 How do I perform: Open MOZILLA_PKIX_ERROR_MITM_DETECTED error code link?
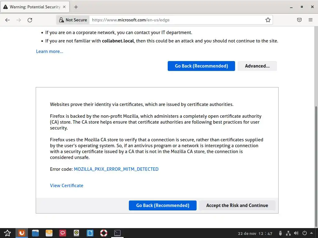point(116,169)
